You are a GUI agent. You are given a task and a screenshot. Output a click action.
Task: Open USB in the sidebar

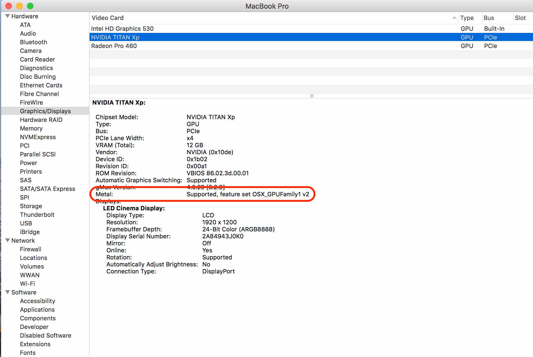coord(26,223)
